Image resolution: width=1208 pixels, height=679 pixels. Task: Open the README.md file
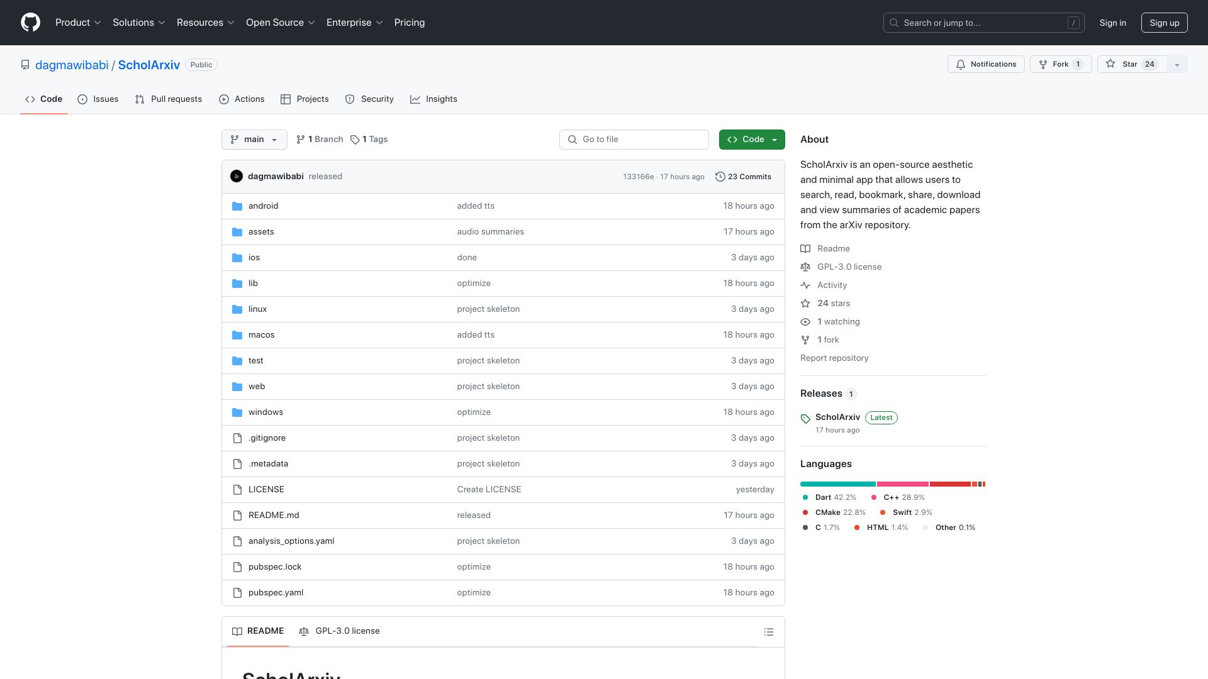tap(274, 516)
